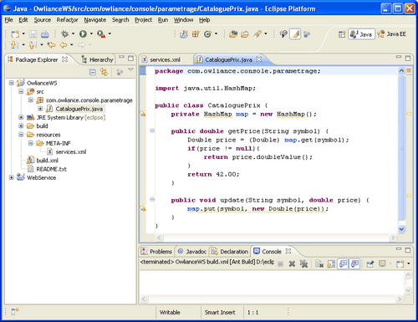
Task: Click the External Tools run icon
Action: coord(101,34)
